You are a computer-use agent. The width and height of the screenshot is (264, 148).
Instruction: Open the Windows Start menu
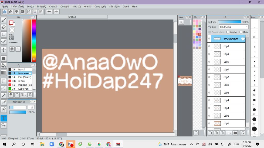coord(5,144)
